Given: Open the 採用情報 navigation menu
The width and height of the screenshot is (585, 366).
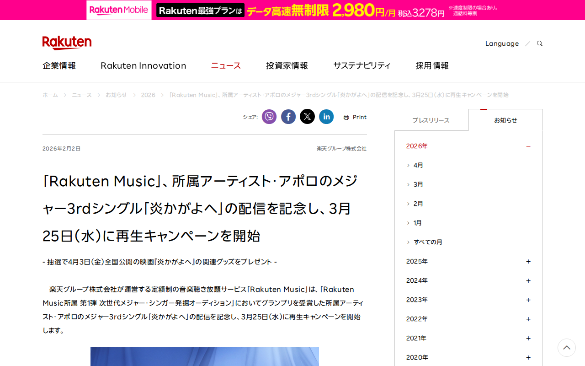Looking at the screenshot, I should point(432,65).
